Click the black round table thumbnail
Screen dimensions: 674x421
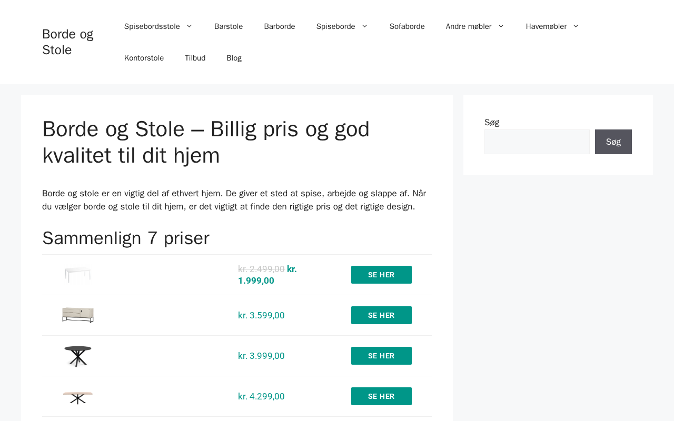(78, 356)
